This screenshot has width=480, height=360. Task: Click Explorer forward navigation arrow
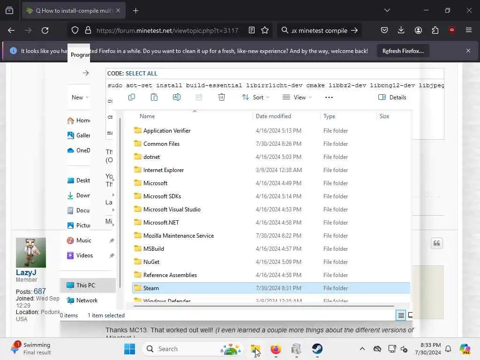click(x=86, y=73)
